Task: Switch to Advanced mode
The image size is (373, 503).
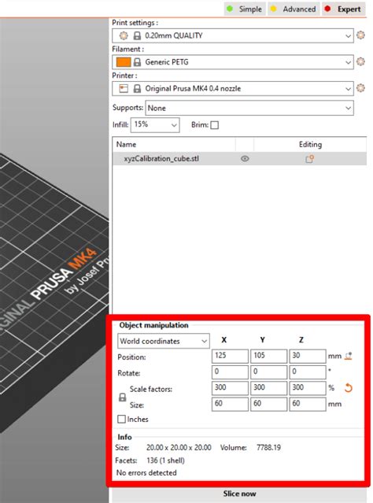Action: point(293,9)
